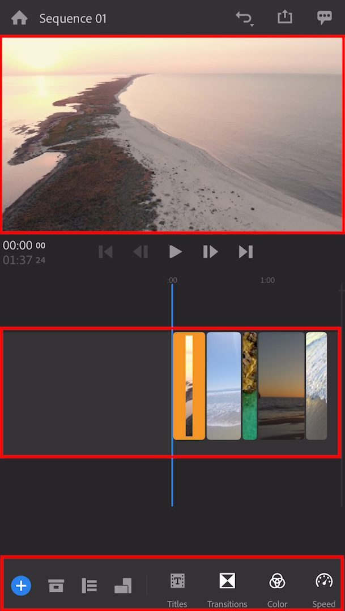Open the aspect ratio stacked-rectangles icon
The height and width of the screenshot is (611, 345).
123,586
